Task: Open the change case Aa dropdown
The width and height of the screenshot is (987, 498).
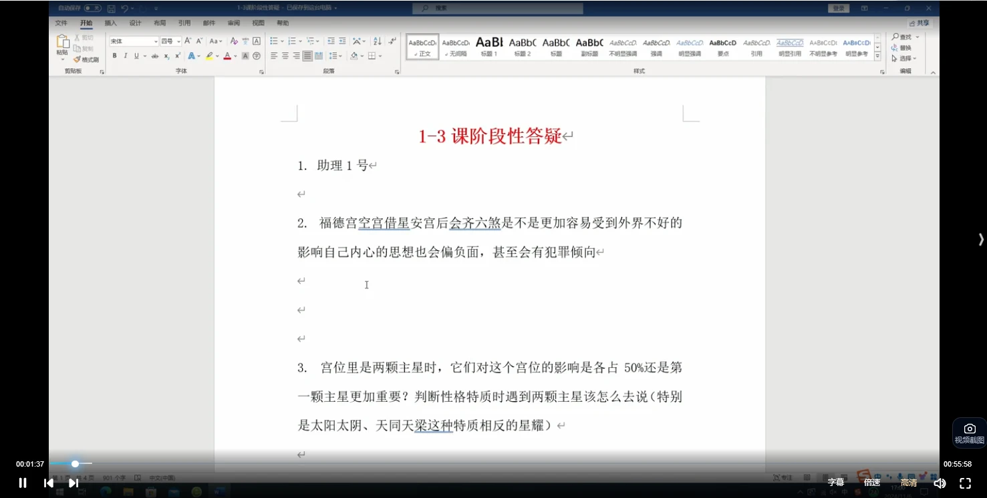Action: click(x=215, y=41)
